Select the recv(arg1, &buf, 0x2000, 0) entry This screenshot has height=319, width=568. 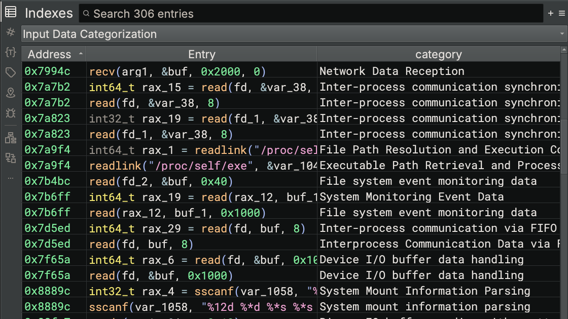[x=177, y=71]
